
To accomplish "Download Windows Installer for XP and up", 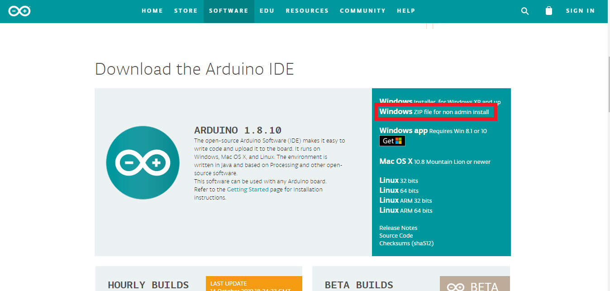I will [x=440, y=102].
